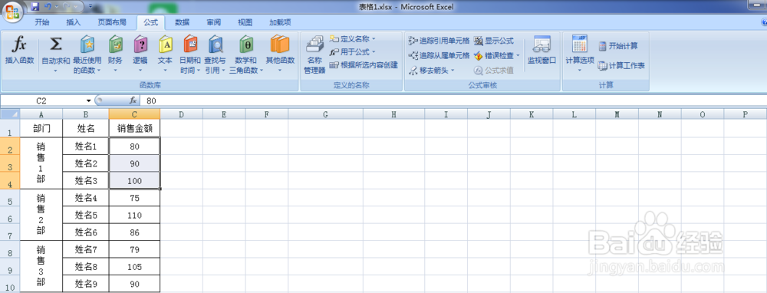Trace dependents (追踪从属单元格)
The image size is (767, 293).
coord(439,55)
